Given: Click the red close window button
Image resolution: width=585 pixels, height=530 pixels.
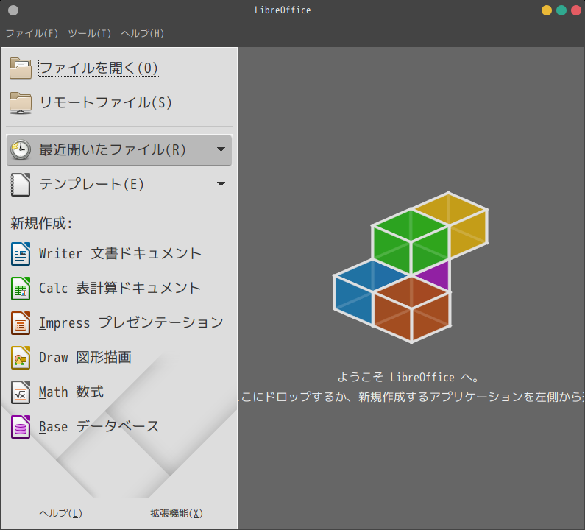Looking at the screenshot, I should coord(576,10).
